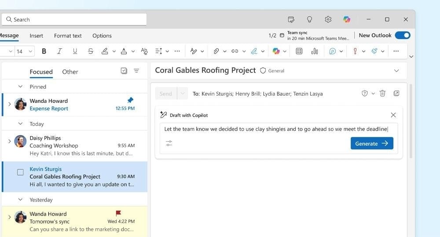Open Wanda Howard's Expense Report message
Image resolution: width=440 pixels, height=237 pixels.
click(75, 104)
